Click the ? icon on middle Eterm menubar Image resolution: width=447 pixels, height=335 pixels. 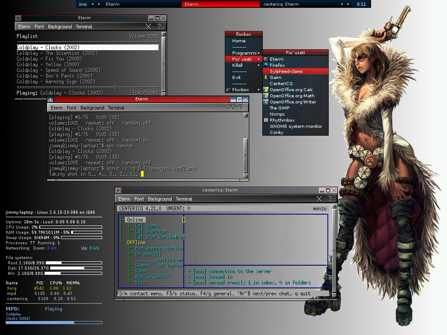pyautogui.click(x=241, y=107)
